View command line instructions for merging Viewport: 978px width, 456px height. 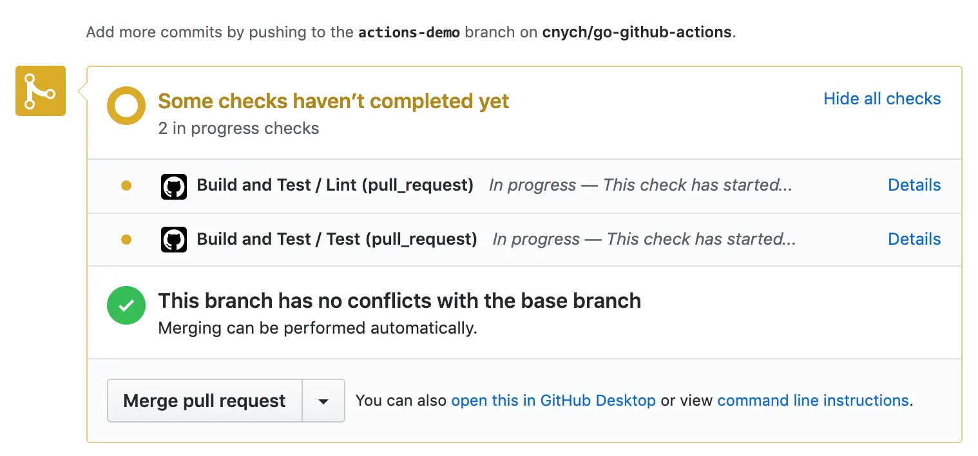(x=812, y=400)
